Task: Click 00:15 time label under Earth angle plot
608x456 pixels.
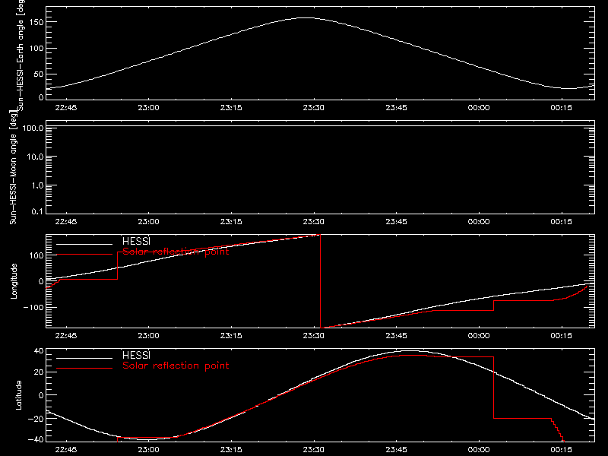Action: 562,108
